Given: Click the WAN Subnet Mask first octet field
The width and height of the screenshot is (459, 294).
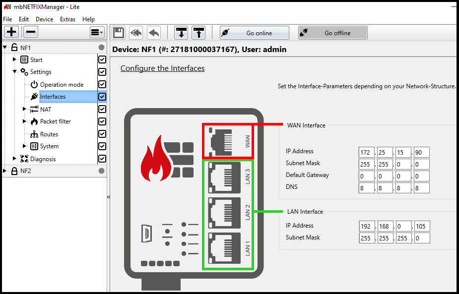Looking at the screenshot, I should (x=366, y=164).
